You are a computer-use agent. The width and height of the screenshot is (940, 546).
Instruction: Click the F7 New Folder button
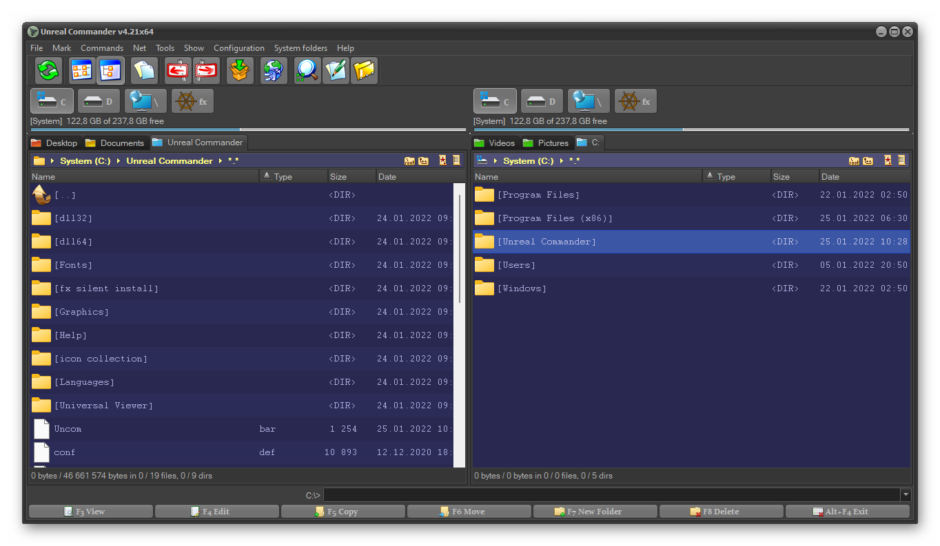595,512
